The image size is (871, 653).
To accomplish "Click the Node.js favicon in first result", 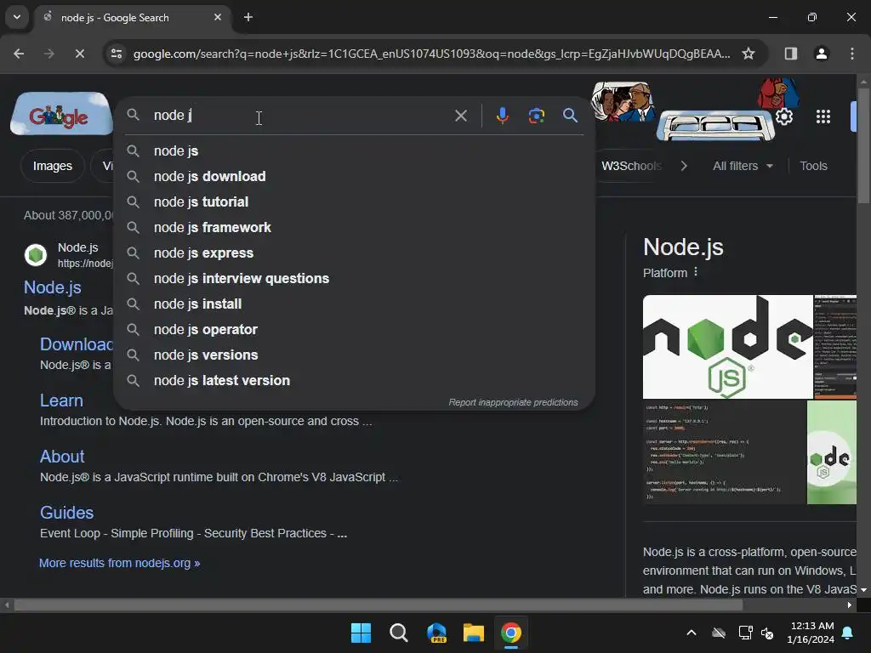I will (x=36, y=255).
